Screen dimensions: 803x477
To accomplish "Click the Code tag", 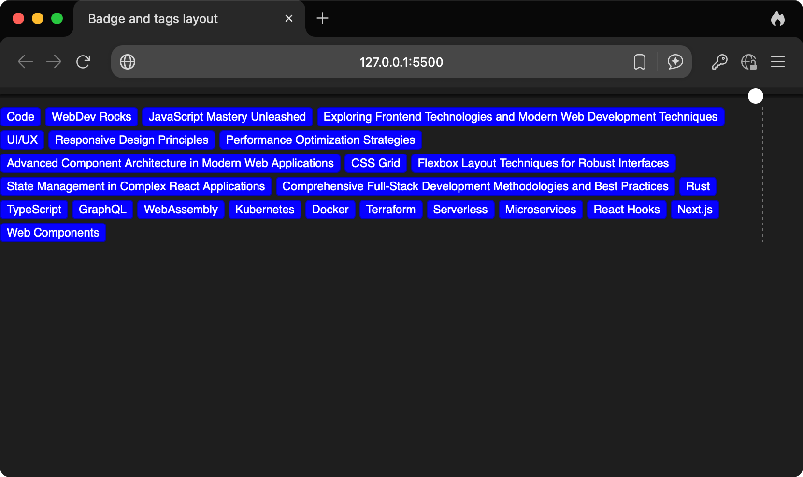I will tap(20, 117).
